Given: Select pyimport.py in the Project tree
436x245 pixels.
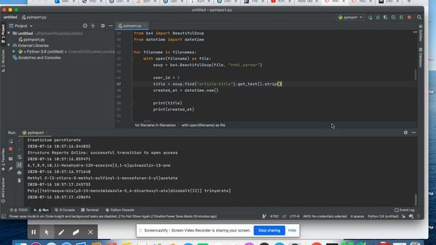Looking at the screenshot, I should pos(34,39).
